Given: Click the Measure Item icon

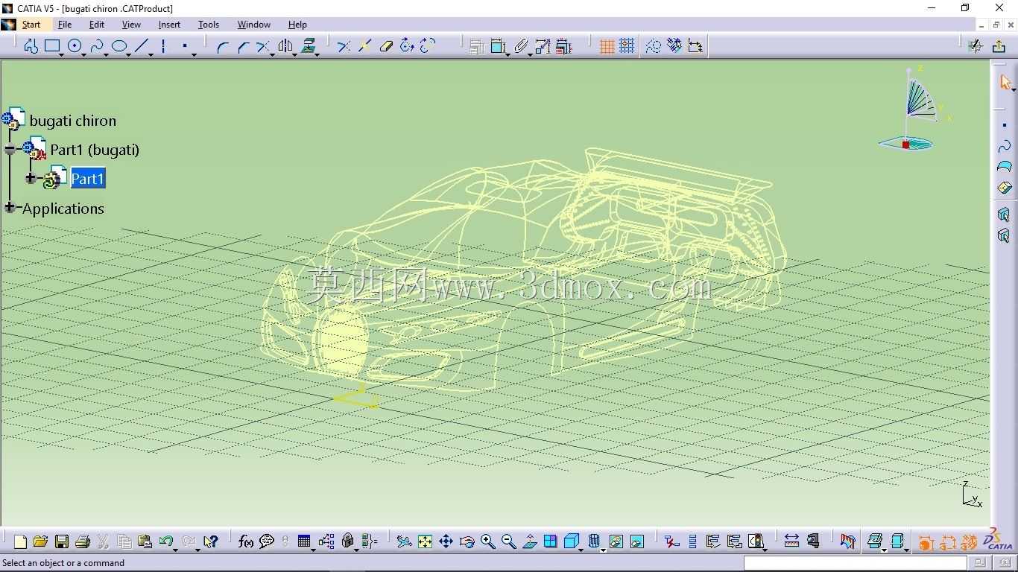Looking at the screenshot, I should click(812, 541).
